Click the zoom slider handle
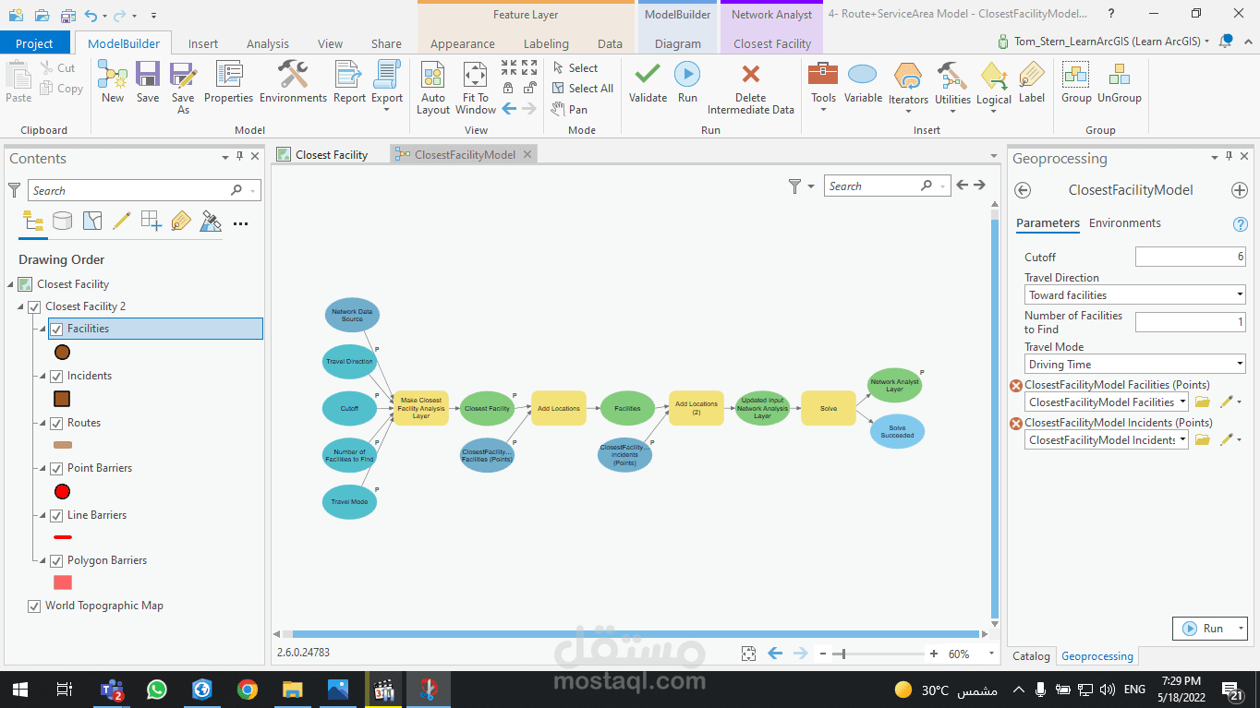This screenshot has width=1260, height=708. (x=842, y=654)
